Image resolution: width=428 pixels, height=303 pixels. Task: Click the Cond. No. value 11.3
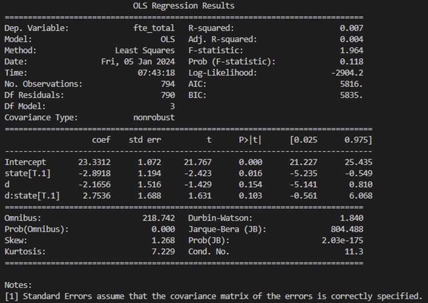point(354,252)
